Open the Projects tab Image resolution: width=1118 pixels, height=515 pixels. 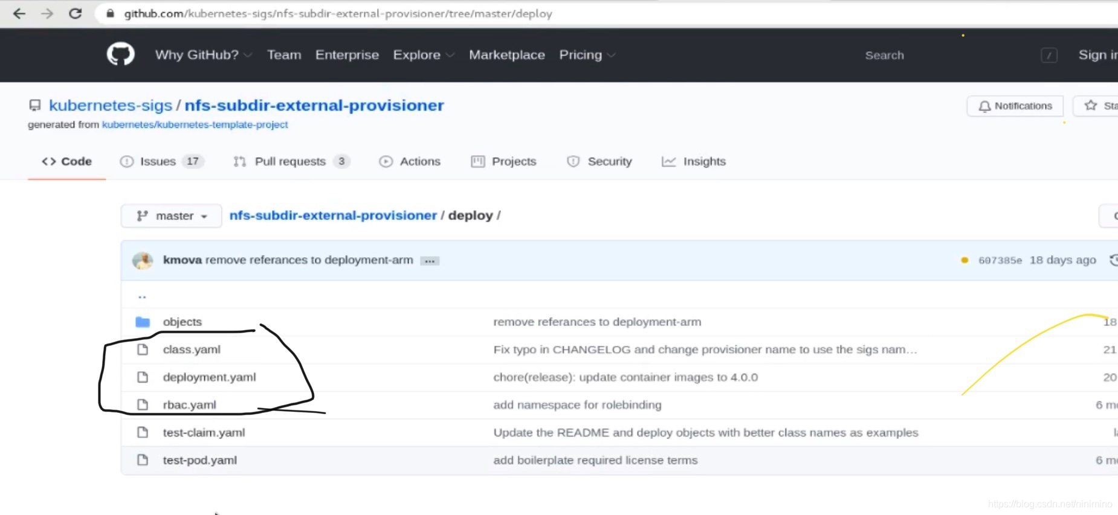tap(503, 161)
